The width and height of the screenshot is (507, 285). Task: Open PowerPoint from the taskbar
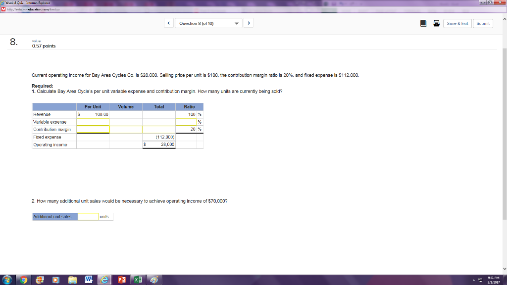point(122,280)
